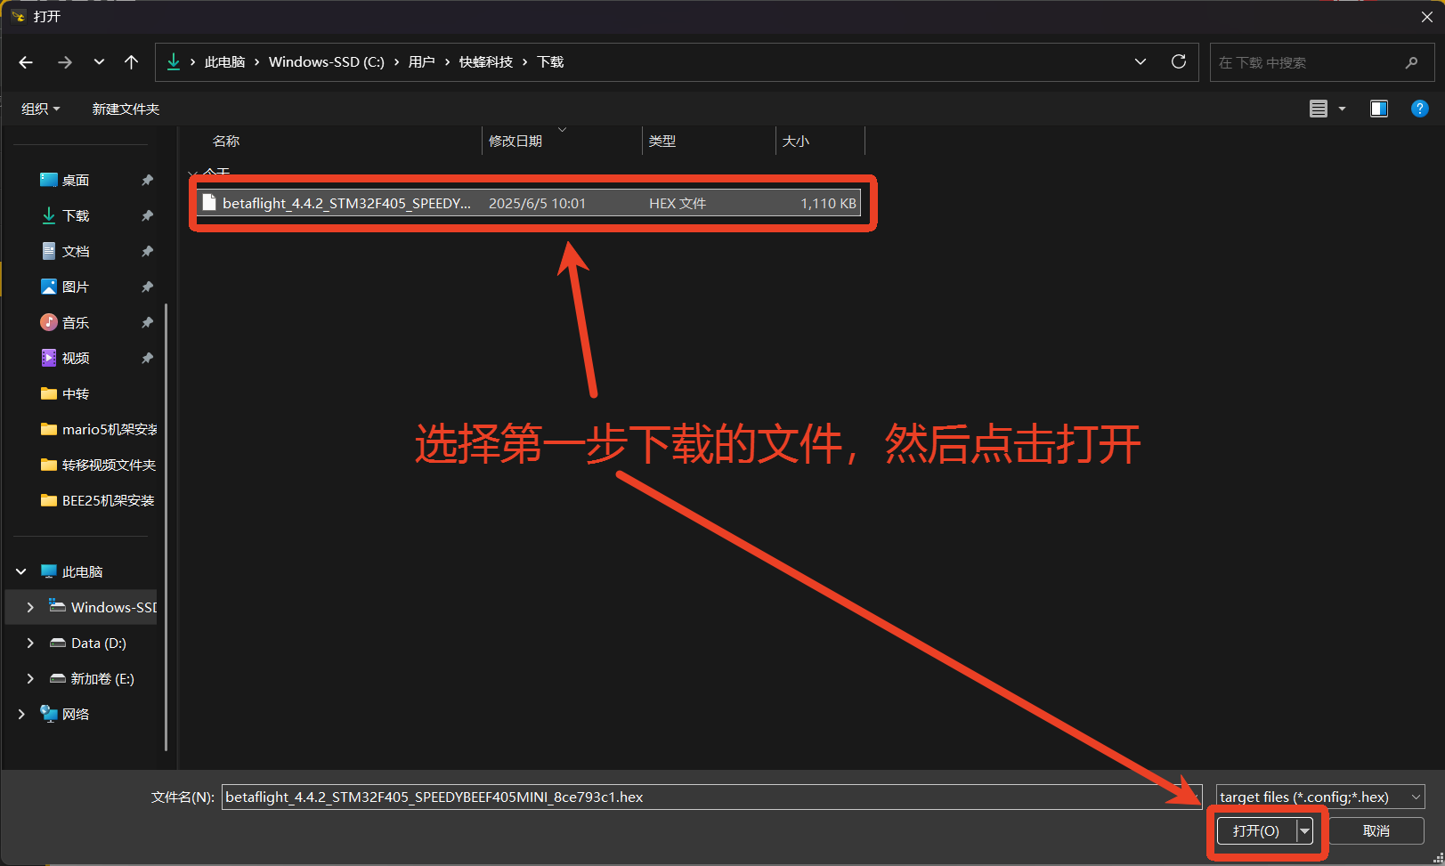Screen dimensions: 1445x866
Task: Click the 文件名 input field
Action: pos(703,797)
